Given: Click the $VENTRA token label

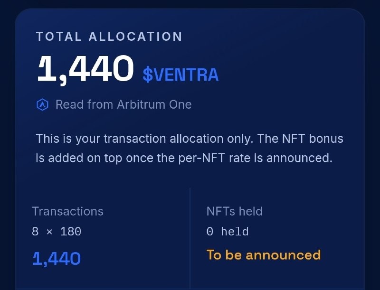Looking at the screenshot, I should point(181,75).
